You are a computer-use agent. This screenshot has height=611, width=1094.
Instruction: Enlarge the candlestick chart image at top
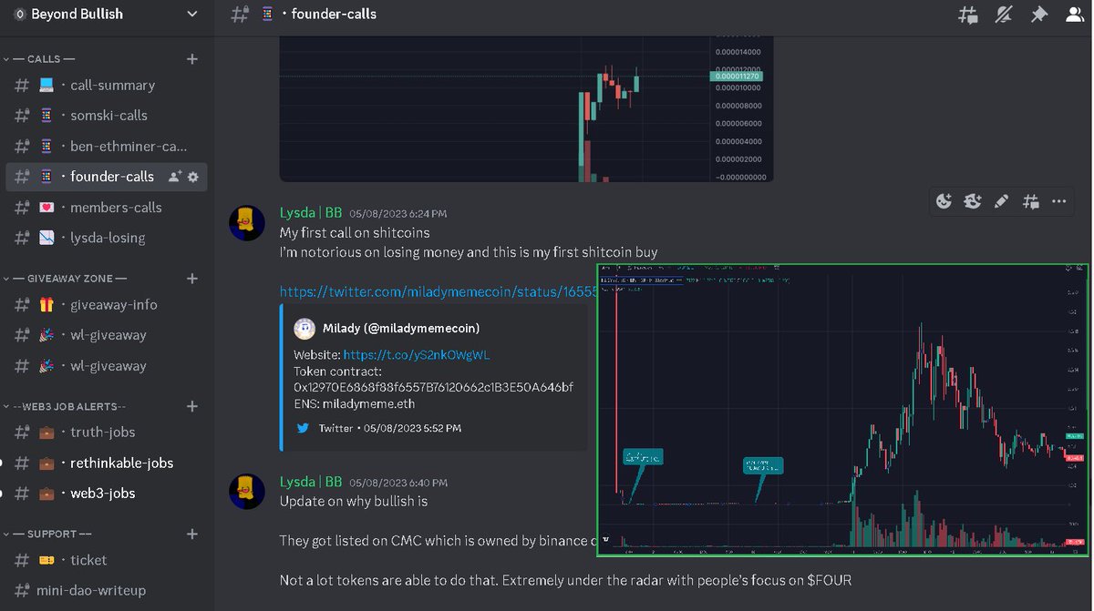[x=526, y=109]
